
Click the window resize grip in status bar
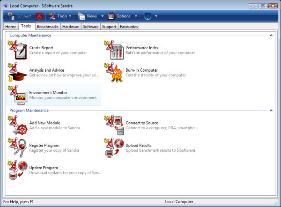tap(275, 202)
